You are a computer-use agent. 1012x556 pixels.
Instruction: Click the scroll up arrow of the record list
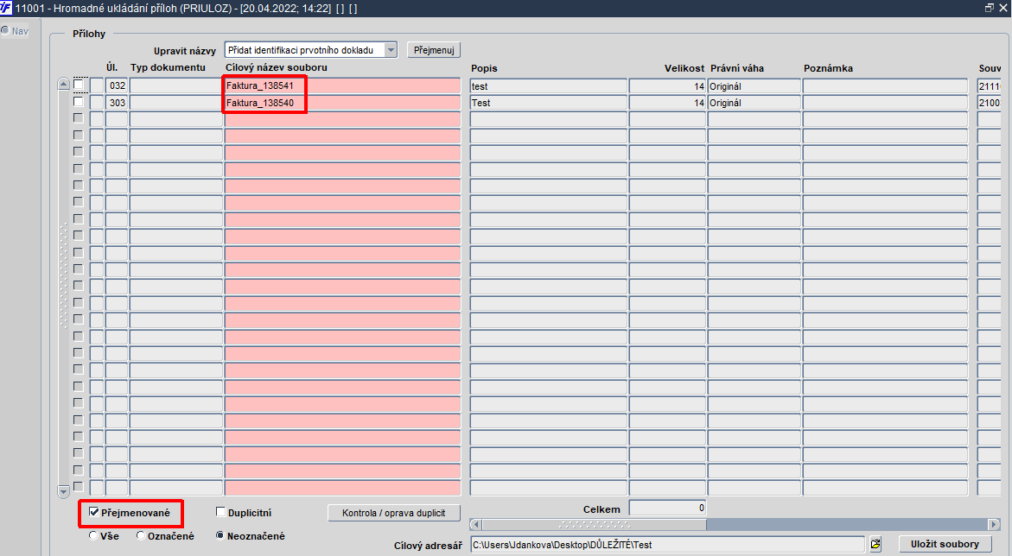point(63,84)
